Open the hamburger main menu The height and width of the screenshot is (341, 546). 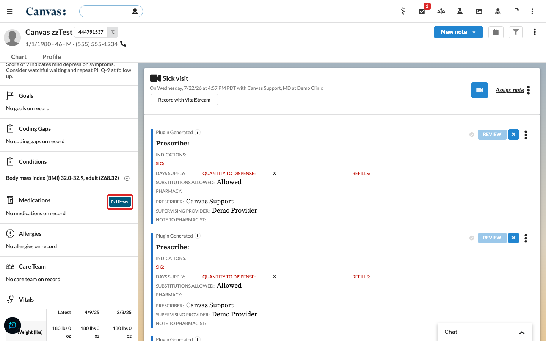coord(9,11)
